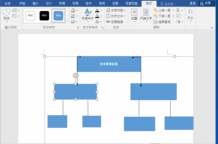Open 快速样式 WordArt quick styles

coord(88,15)
